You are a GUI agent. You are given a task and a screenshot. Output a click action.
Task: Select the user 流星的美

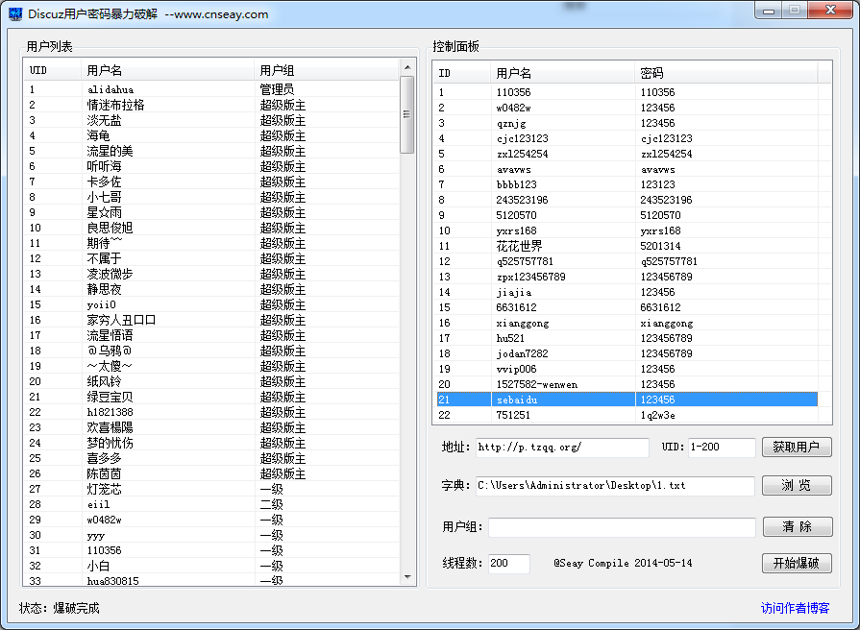[x=211, y=151]
